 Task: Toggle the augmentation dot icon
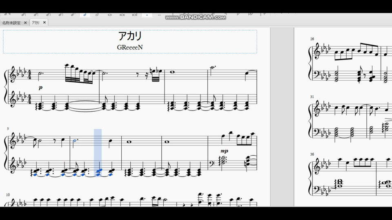147,15
